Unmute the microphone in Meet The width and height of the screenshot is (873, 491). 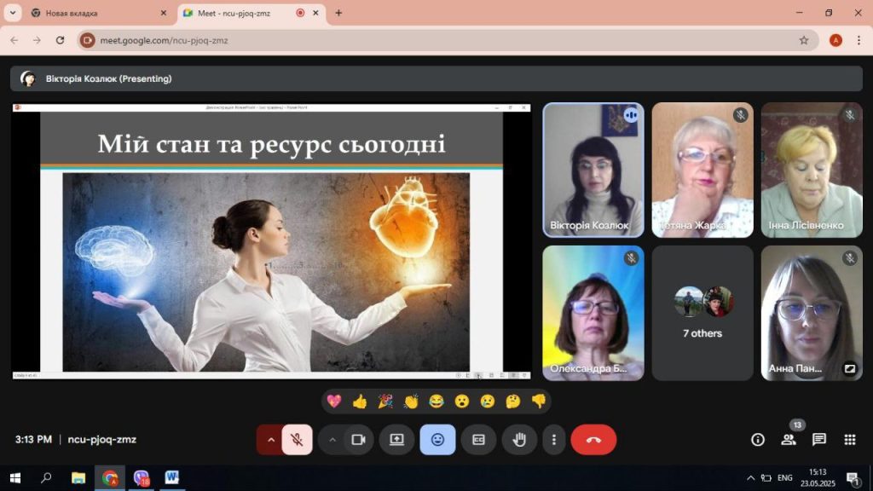click(297, 440)
